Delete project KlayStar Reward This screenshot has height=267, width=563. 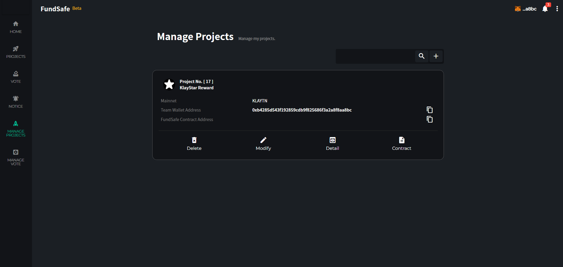coord(194,144)
